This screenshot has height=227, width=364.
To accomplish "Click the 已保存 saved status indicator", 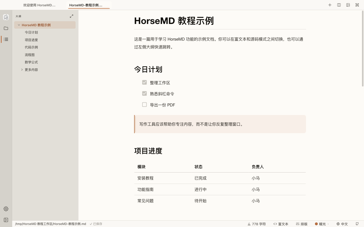I will pos(96,224).
